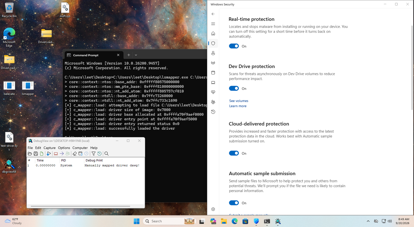Open Device security laptop icon in sidebar
Image resolution: width=414 pixels, height=227 pixels.
[213, 83]
